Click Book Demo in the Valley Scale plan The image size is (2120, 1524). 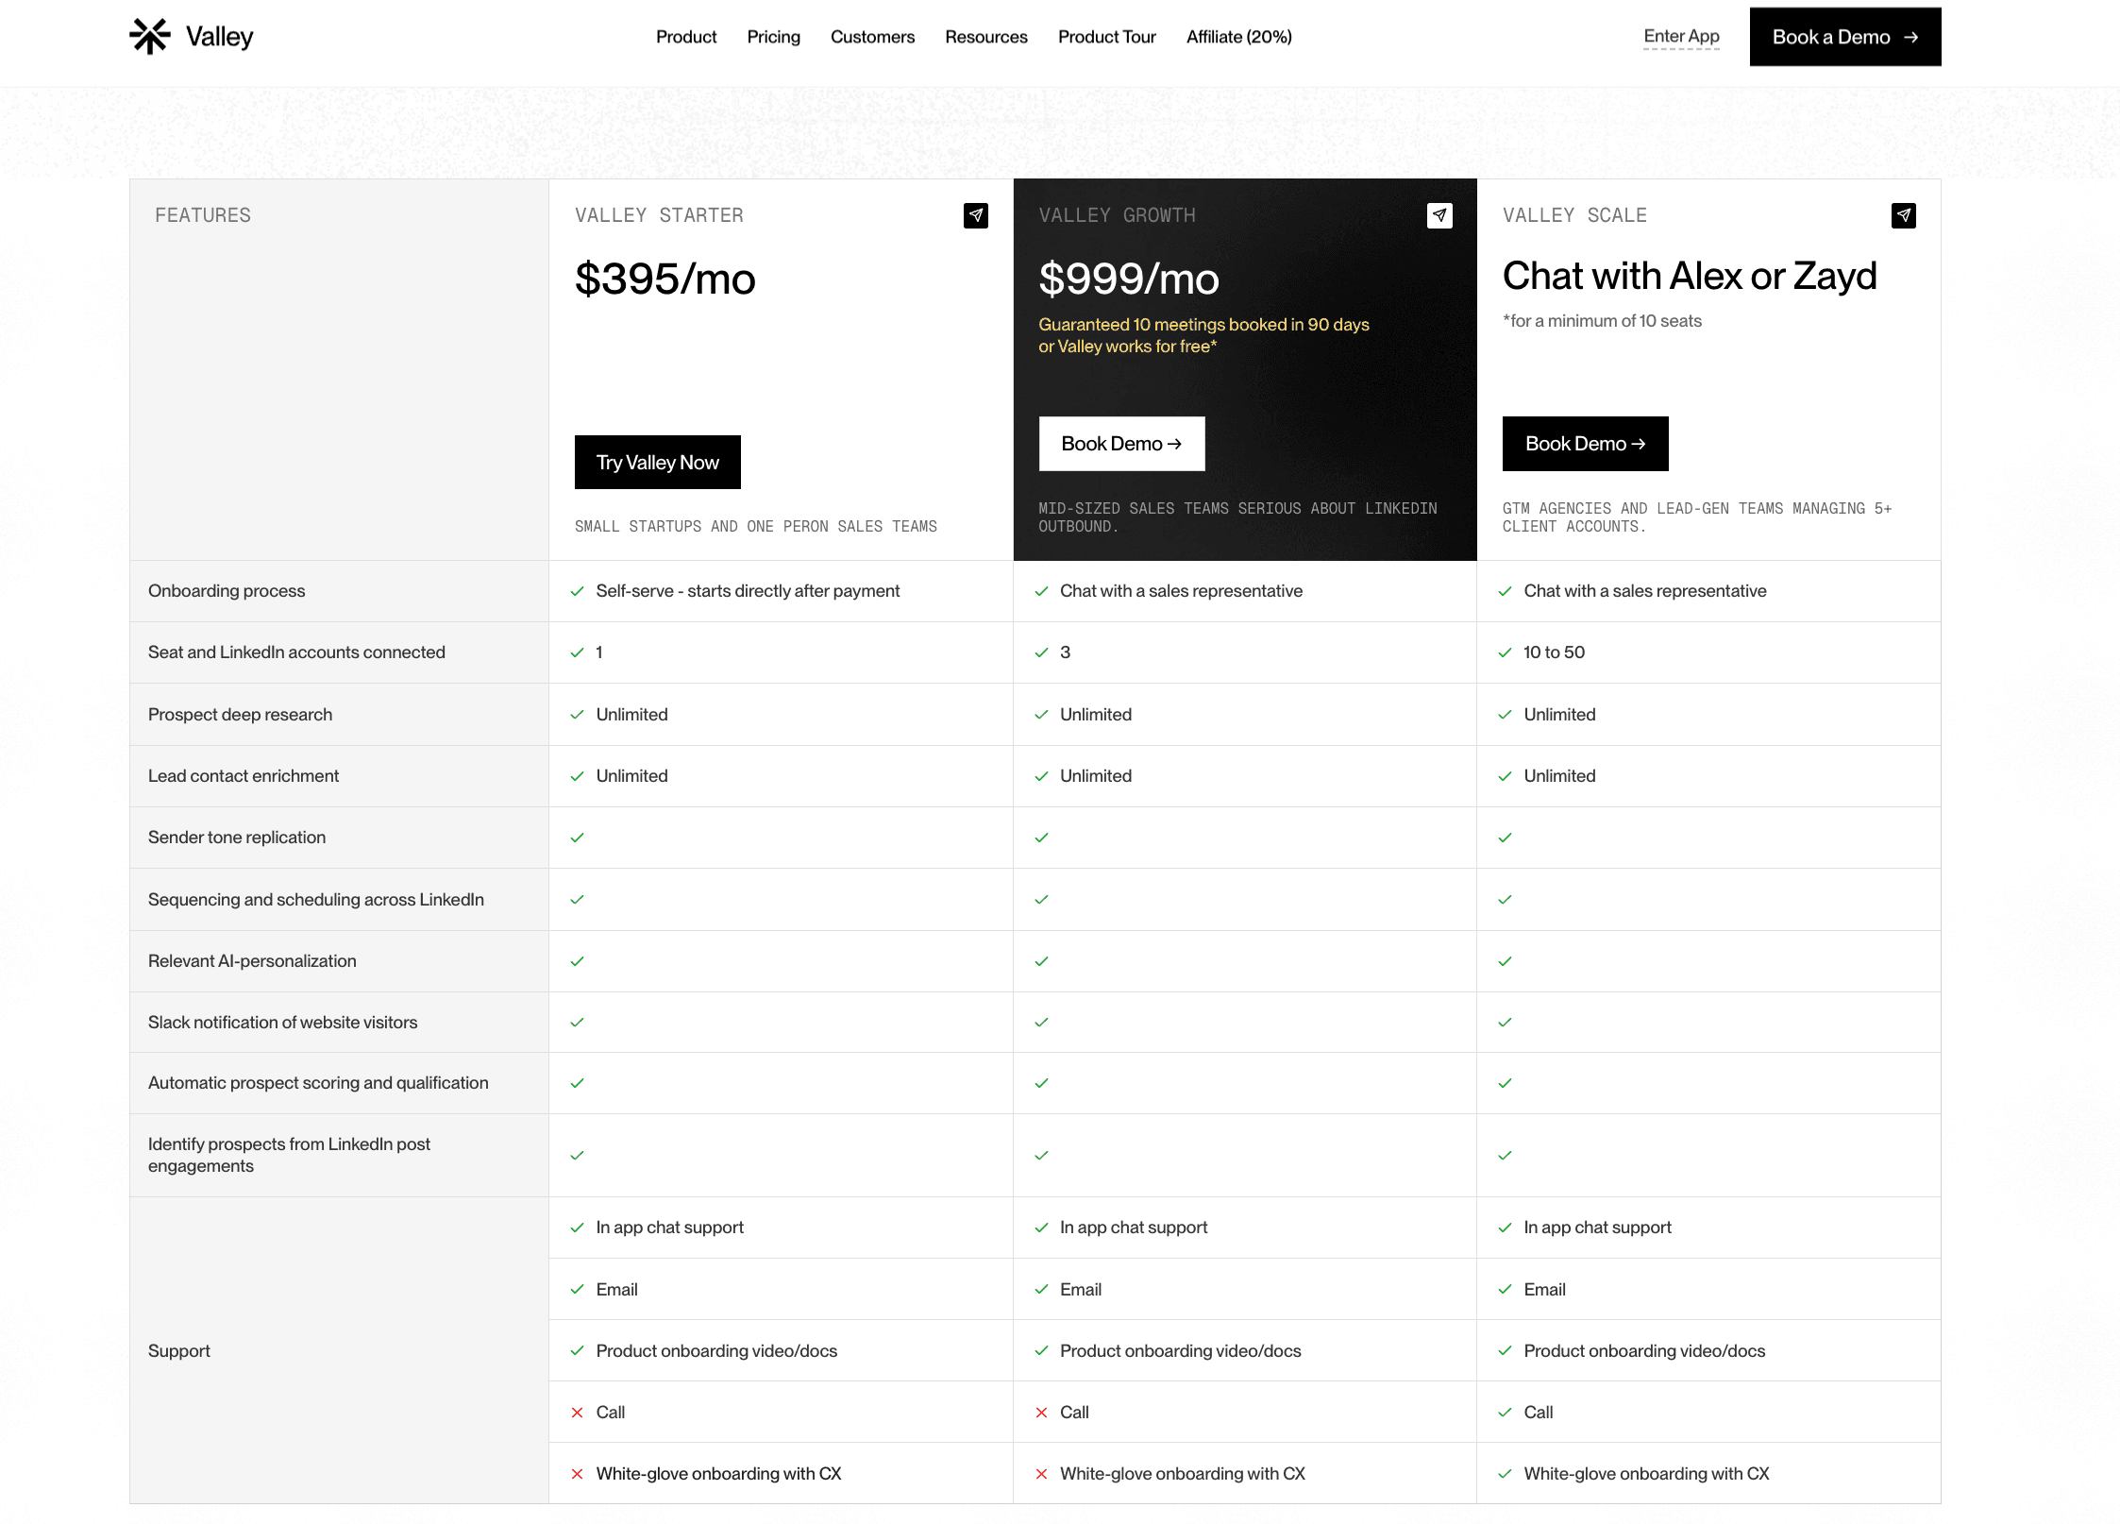1586,444
